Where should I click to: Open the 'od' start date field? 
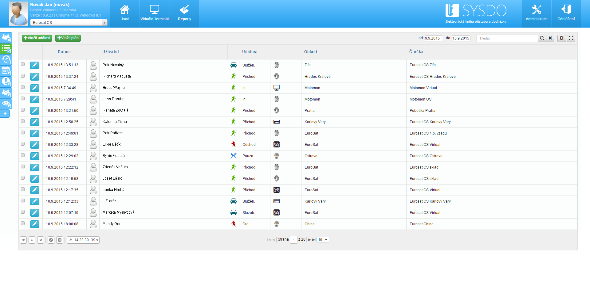(x=433, y=38)
